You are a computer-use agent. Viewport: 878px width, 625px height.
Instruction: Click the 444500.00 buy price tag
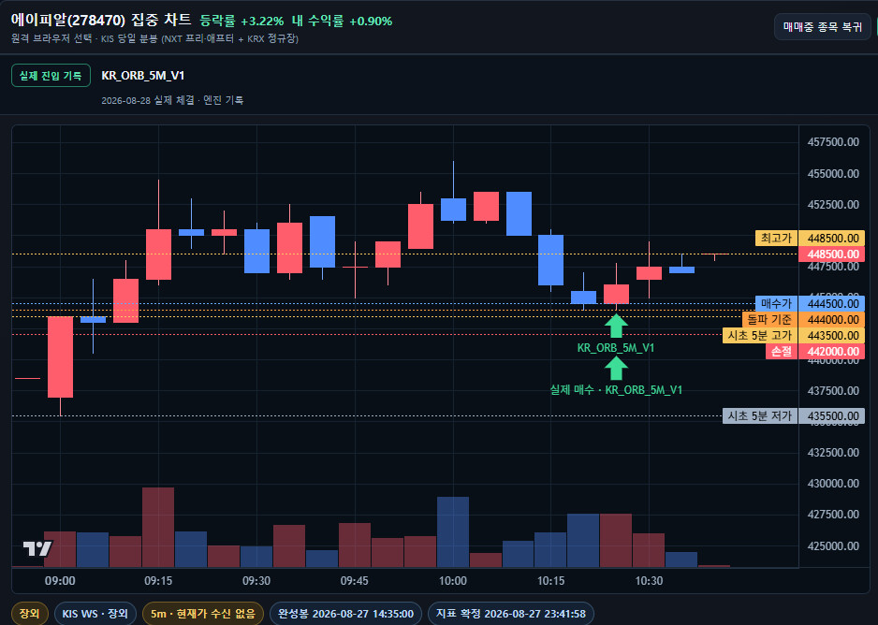tap(831, 304)
